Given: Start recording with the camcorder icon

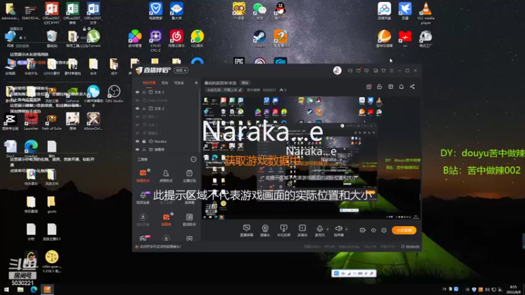Looking at the screenshot, I should [363, 230].
